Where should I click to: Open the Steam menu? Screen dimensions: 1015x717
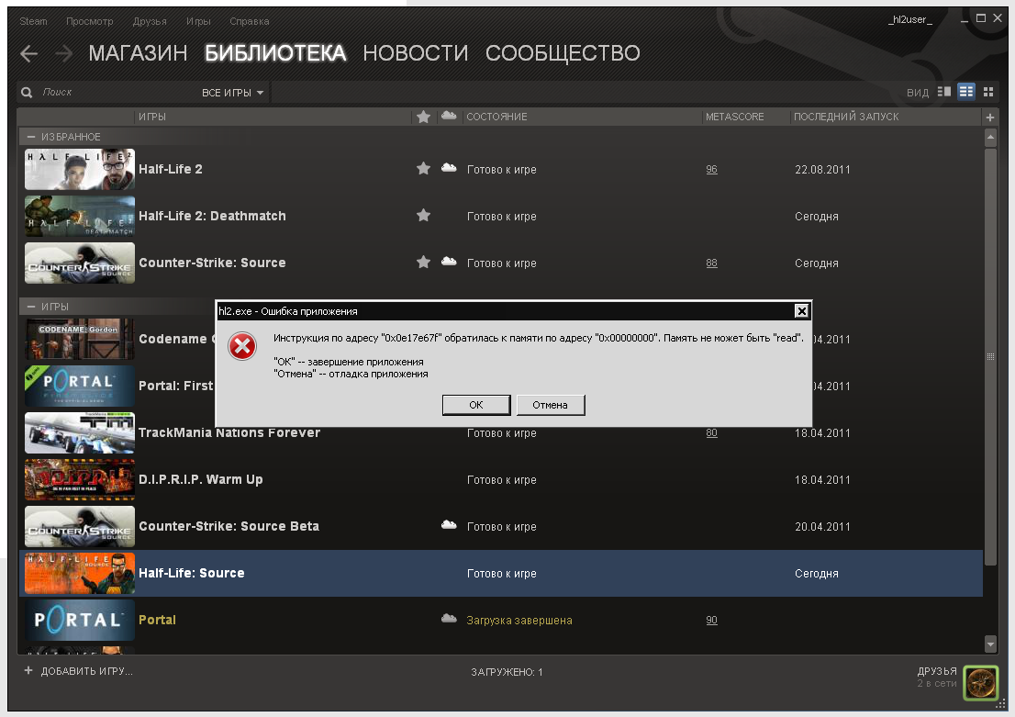(33, 21)
